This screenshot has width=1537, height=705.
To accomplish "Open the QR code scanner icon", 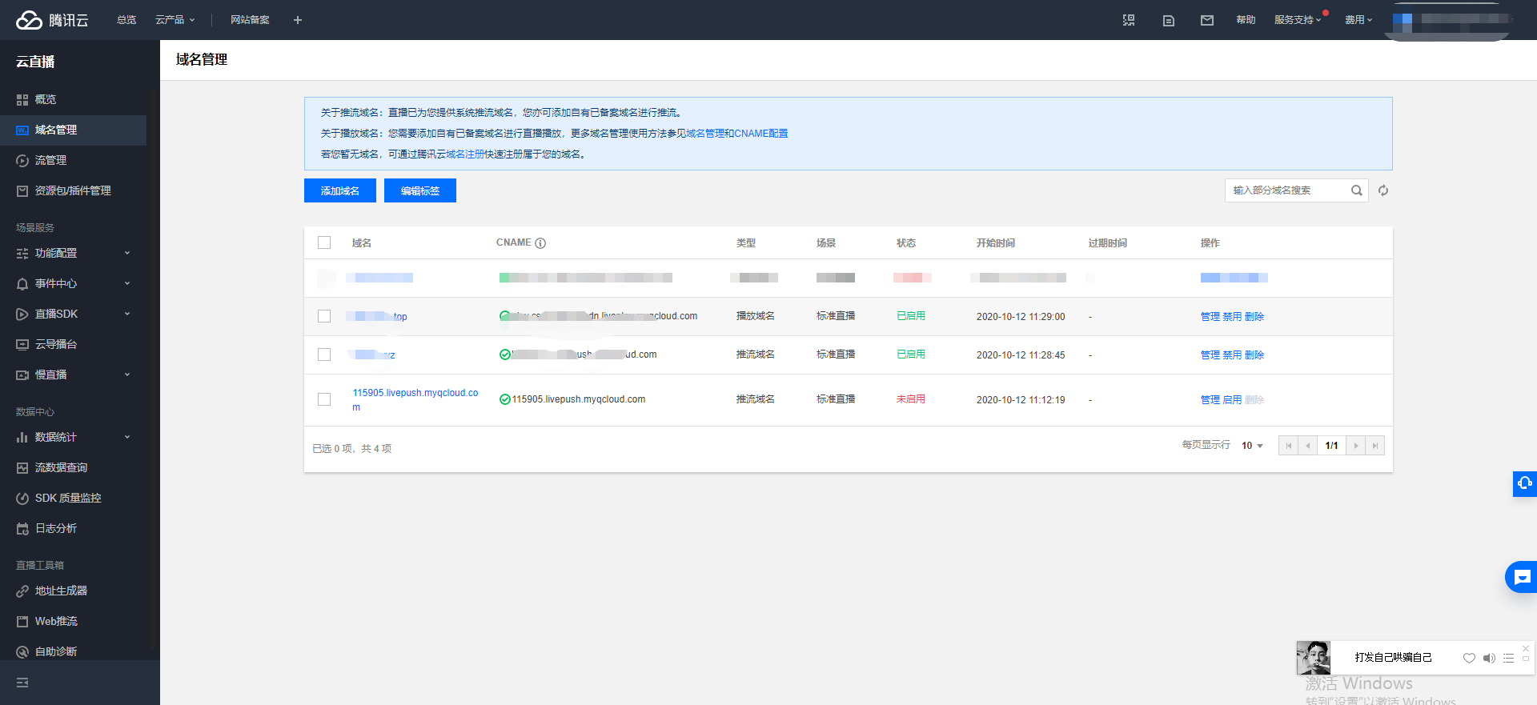I will coord(1129,20).
